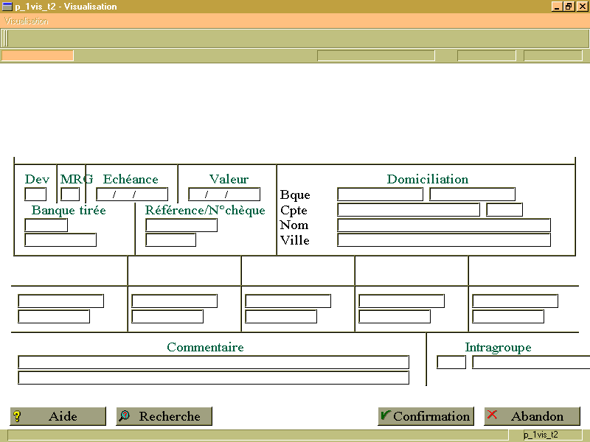Click the application icon in title bar
Screen dimensions: 590x442
point(7,7)
